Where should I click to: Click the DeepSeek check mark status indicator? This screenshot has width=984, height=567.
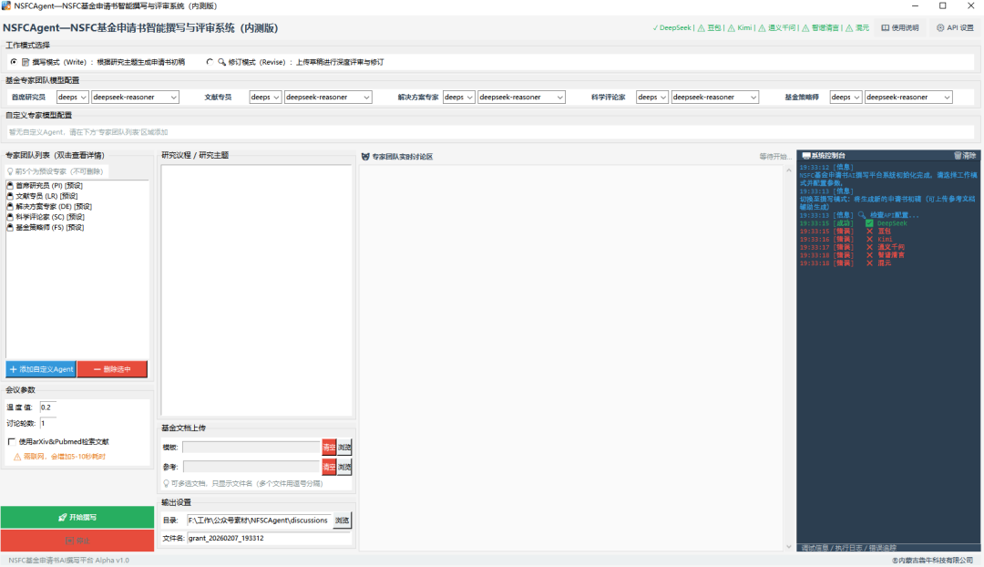click(x=671, y=27)
